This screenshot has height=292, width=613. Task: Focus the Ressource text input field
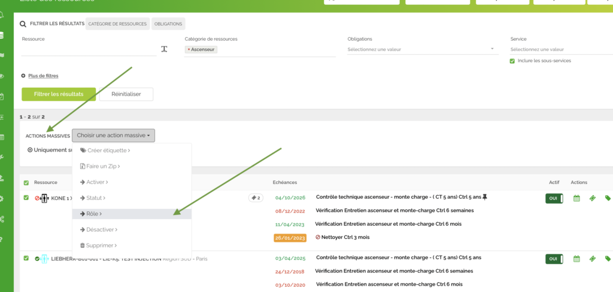coord(89,50)
